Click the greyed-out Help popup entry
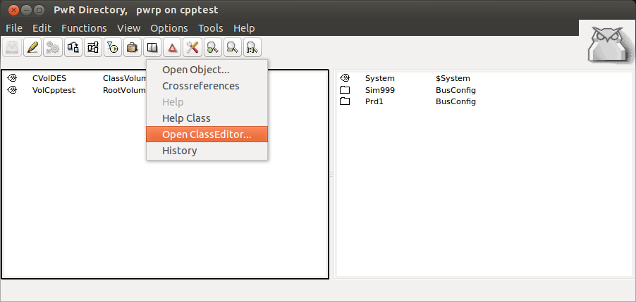This screenshot has height=302, width=636. pyautogui.click(x=207, y=102)
